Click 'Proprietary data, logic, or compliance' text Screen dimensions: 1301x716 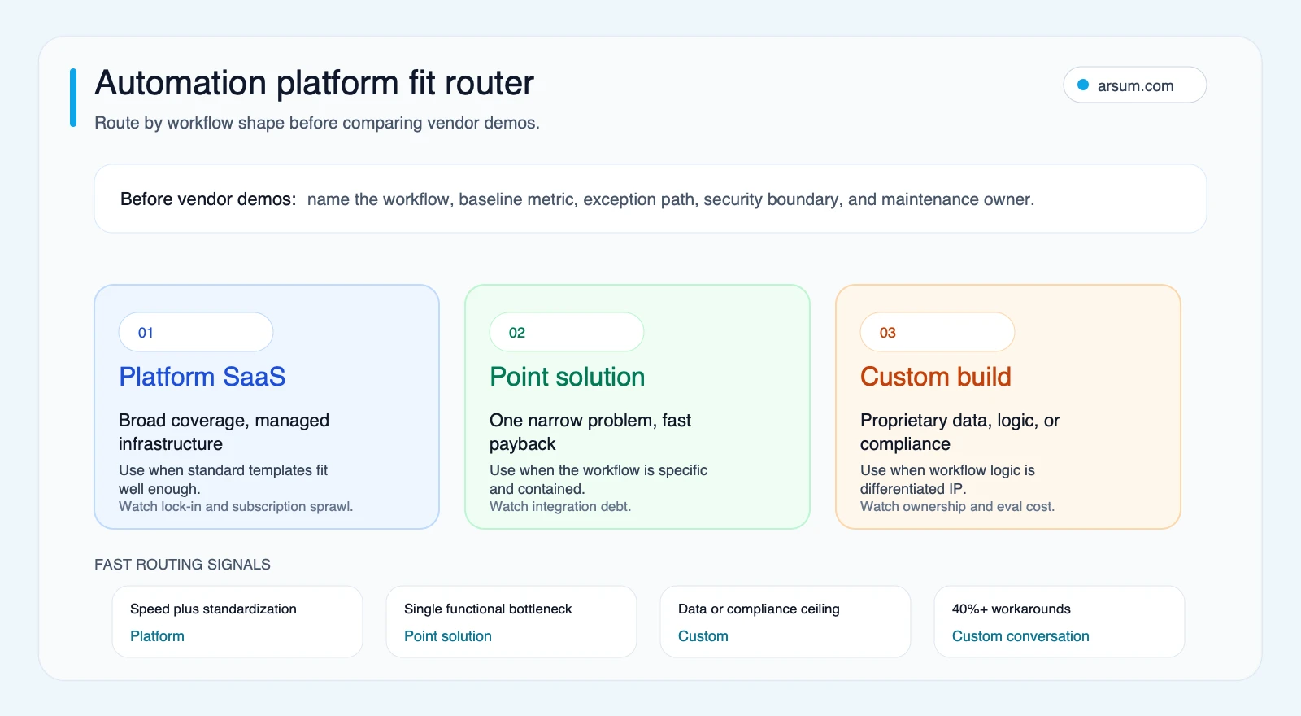pos(960,432)
